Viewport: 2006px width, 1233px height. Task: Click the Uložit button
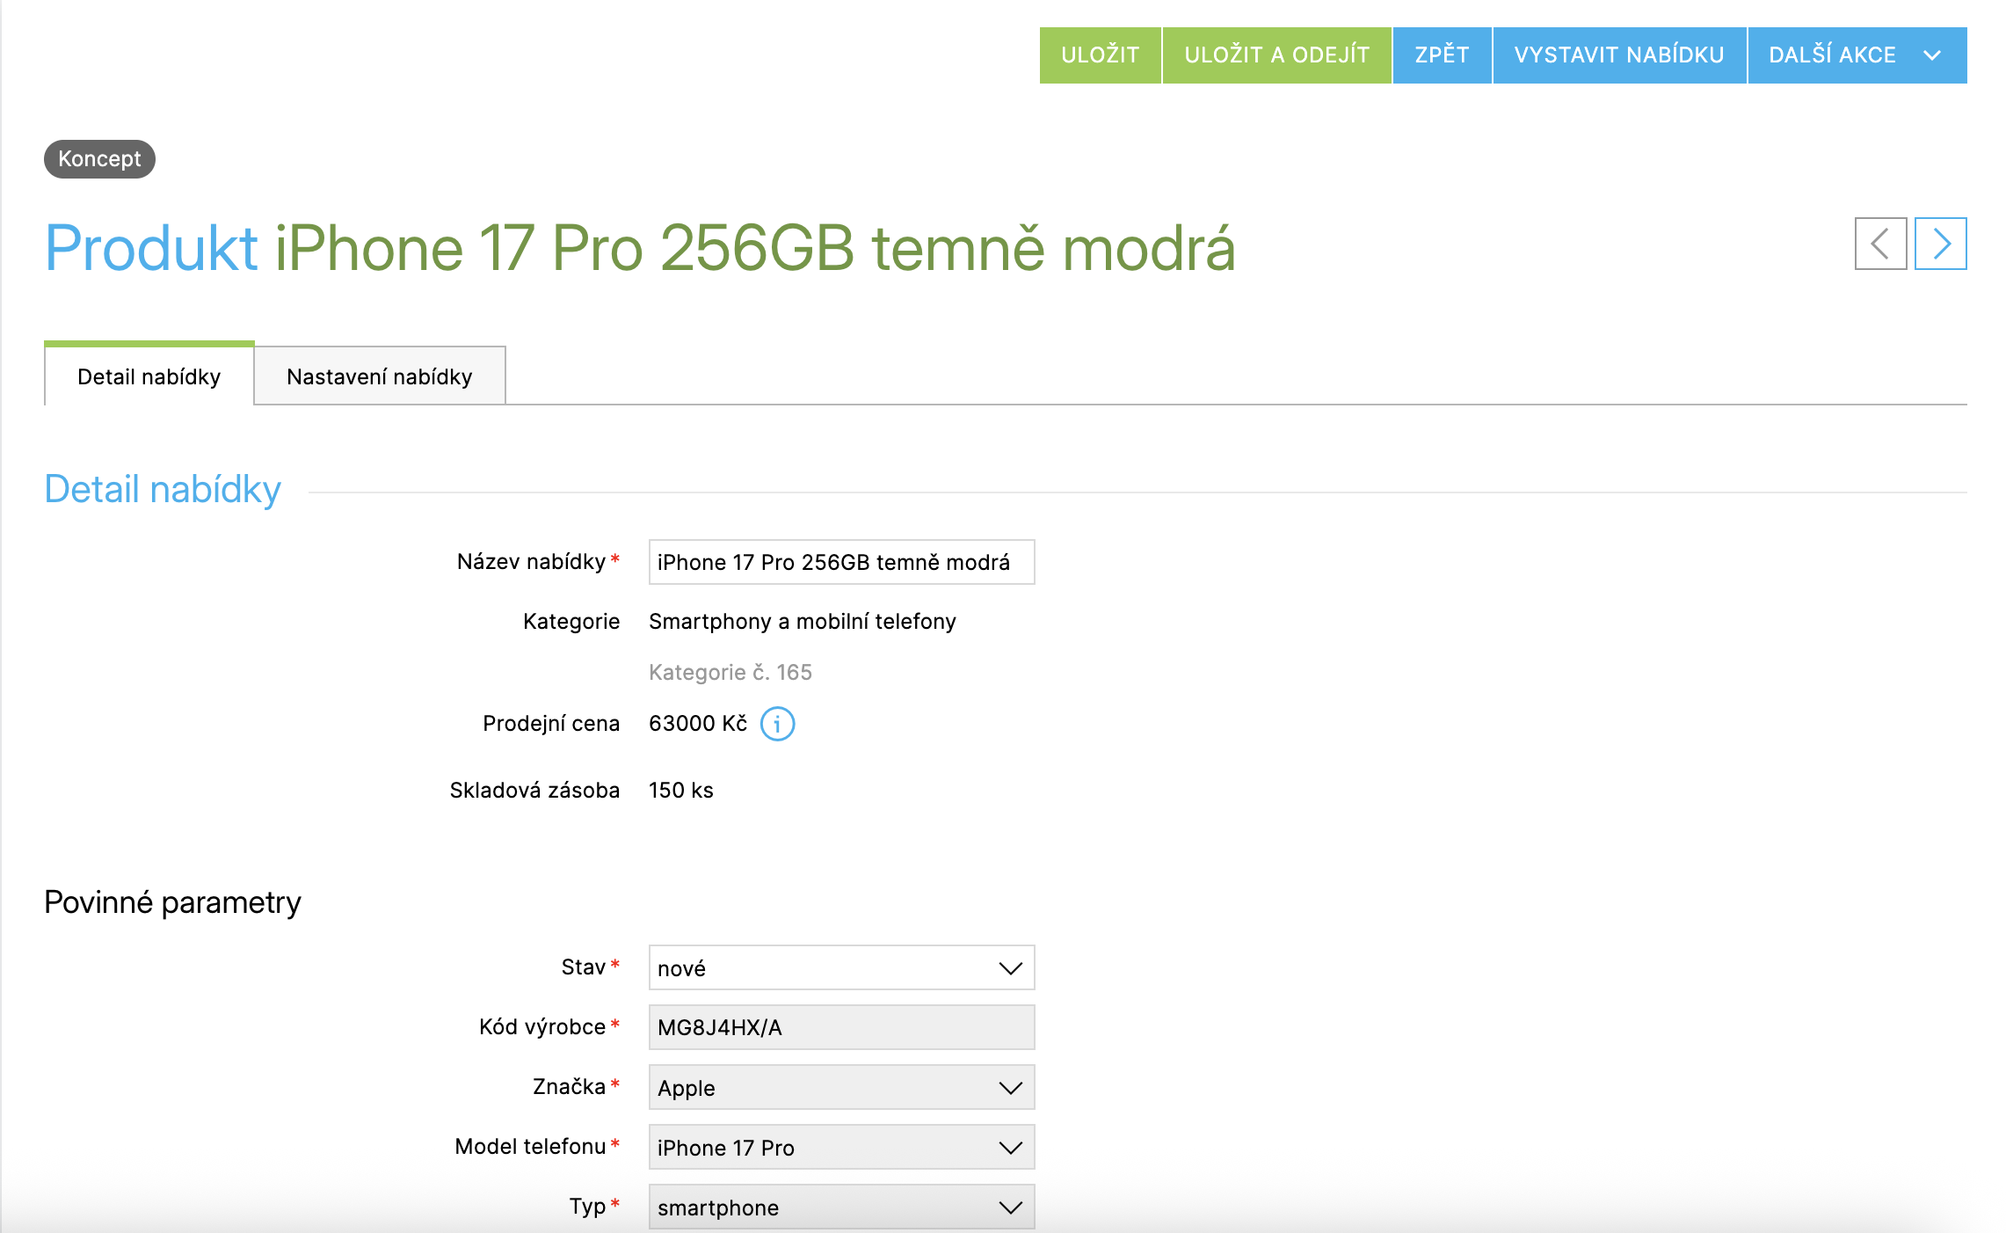(1100, 55)
